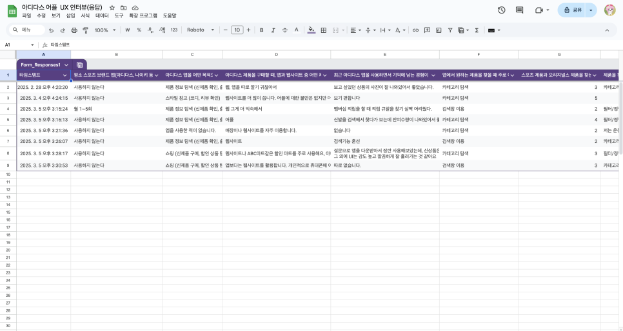Viewport: 623px width, 331px height.
Task: Open the fill color picker
Action: 311,30
